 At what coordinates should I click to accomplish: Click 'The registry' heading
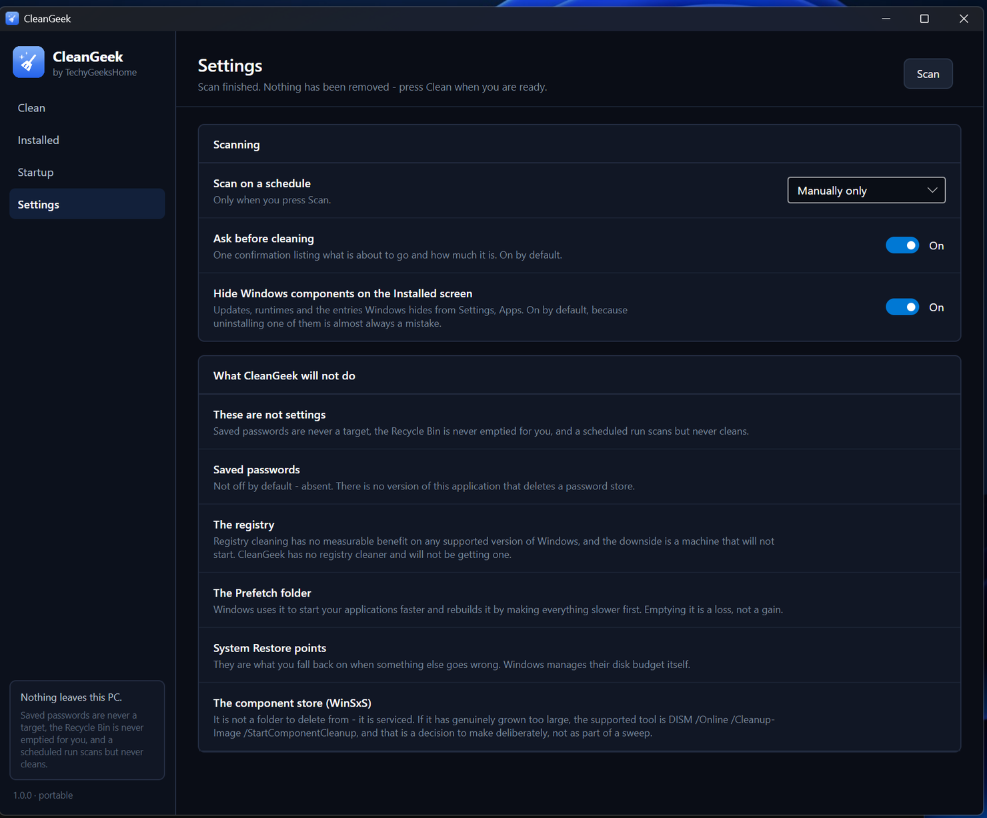point(244,525)
